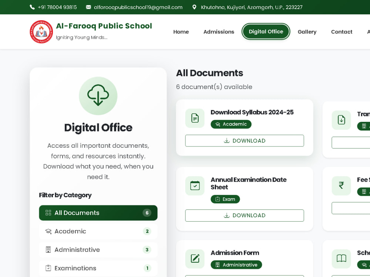The image size is (370, 277).
Task: Click the Admission Form title
Action: (235, 253)
